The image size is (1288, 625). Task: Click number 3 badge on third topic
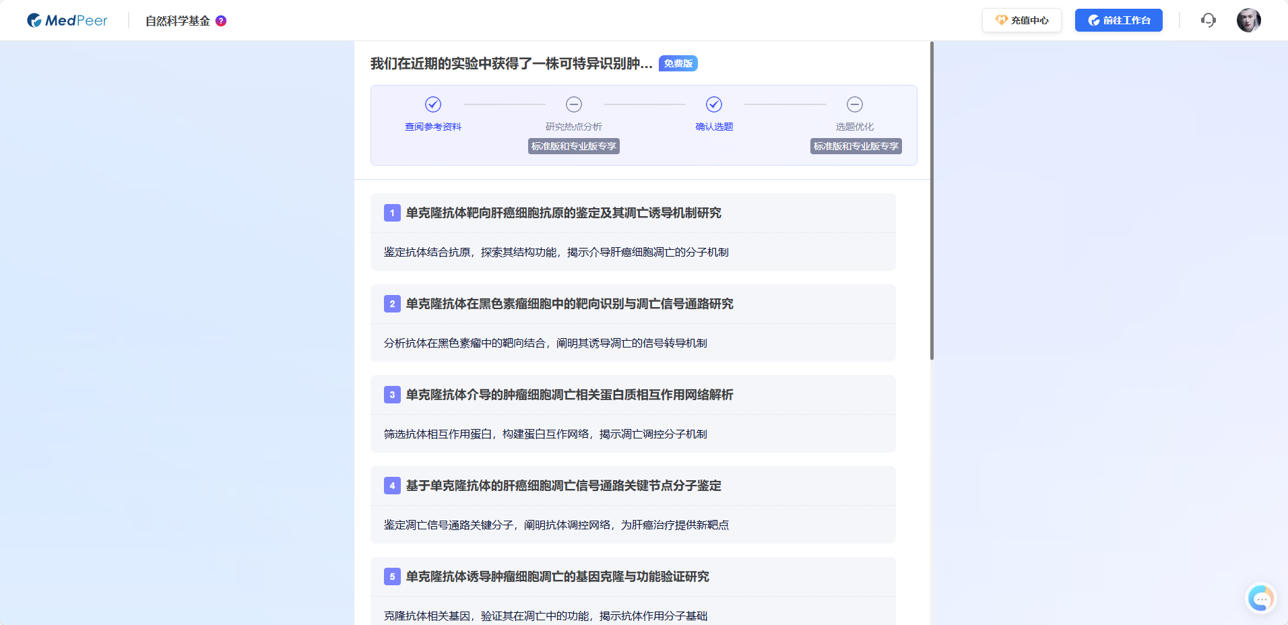[392, 395]
